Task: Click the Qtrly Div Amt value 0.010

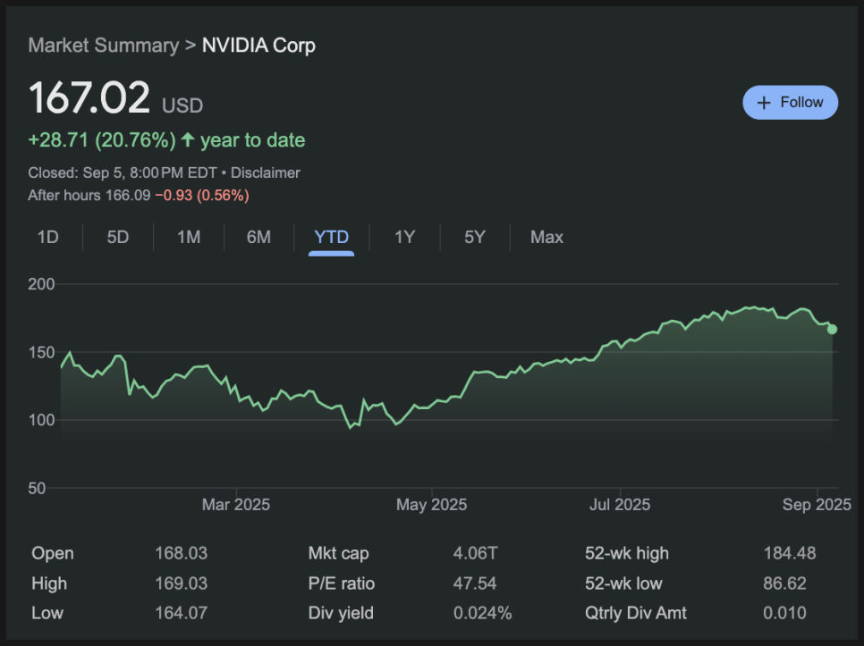Action: point(784,613)
